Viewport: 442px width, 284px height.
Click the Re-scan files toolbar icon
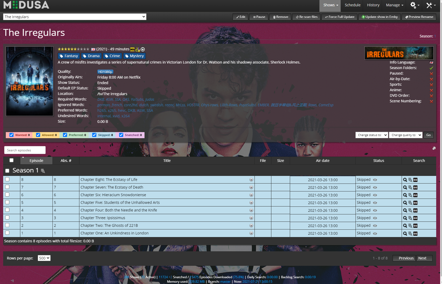click(x=306, y=17)
